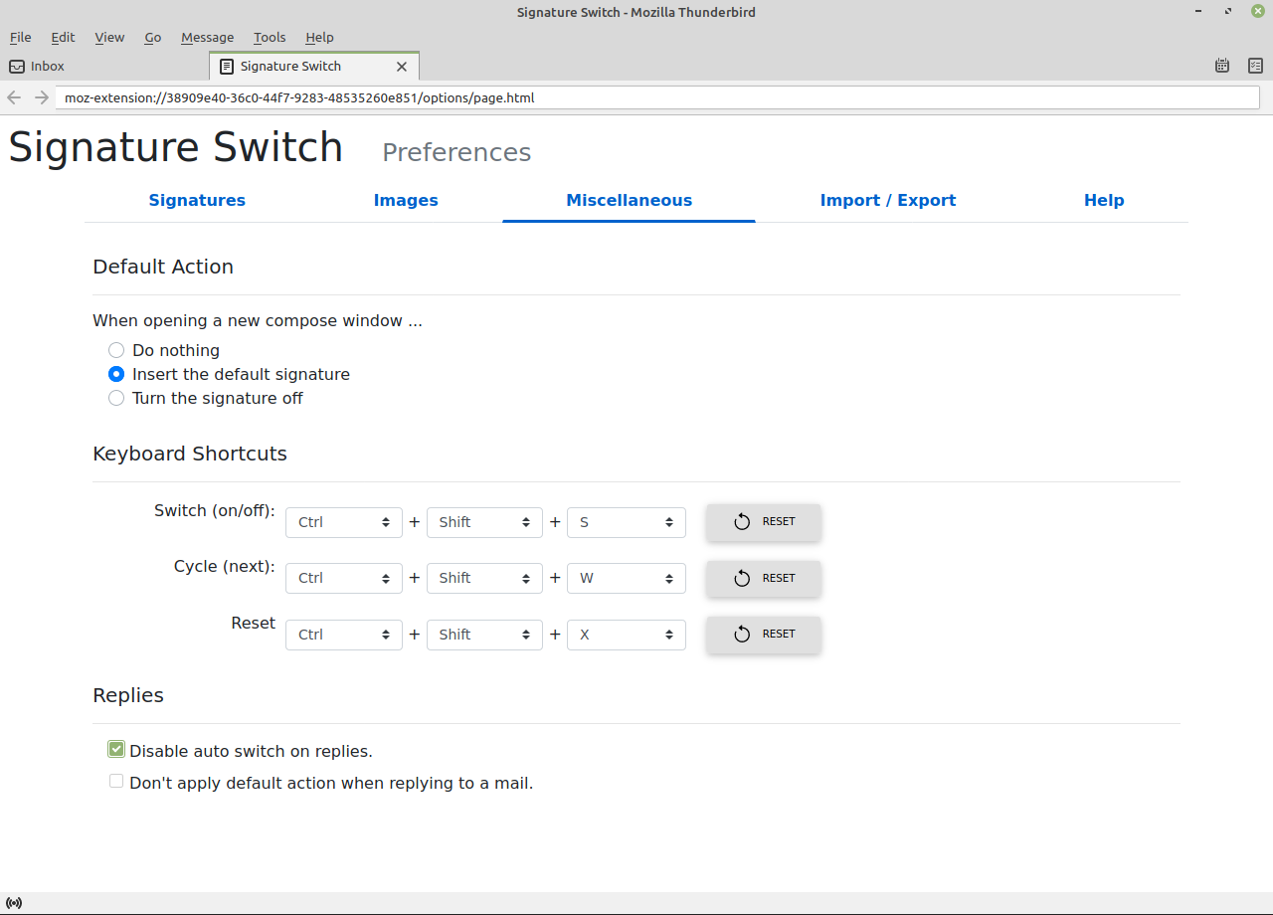
Task: Click the forward arrow navigation icon
Action: point(41,97)
